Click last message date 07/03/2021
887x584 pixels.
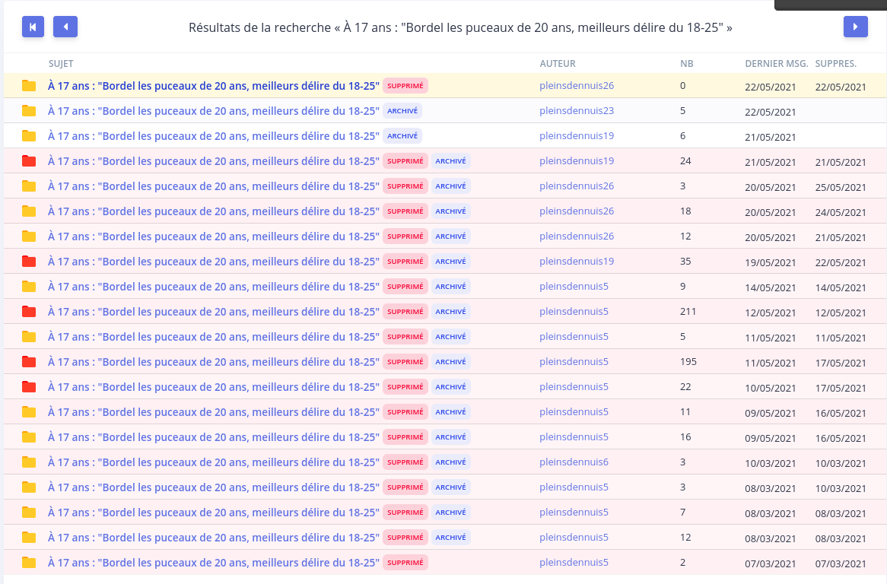click(x=771, y=563)
